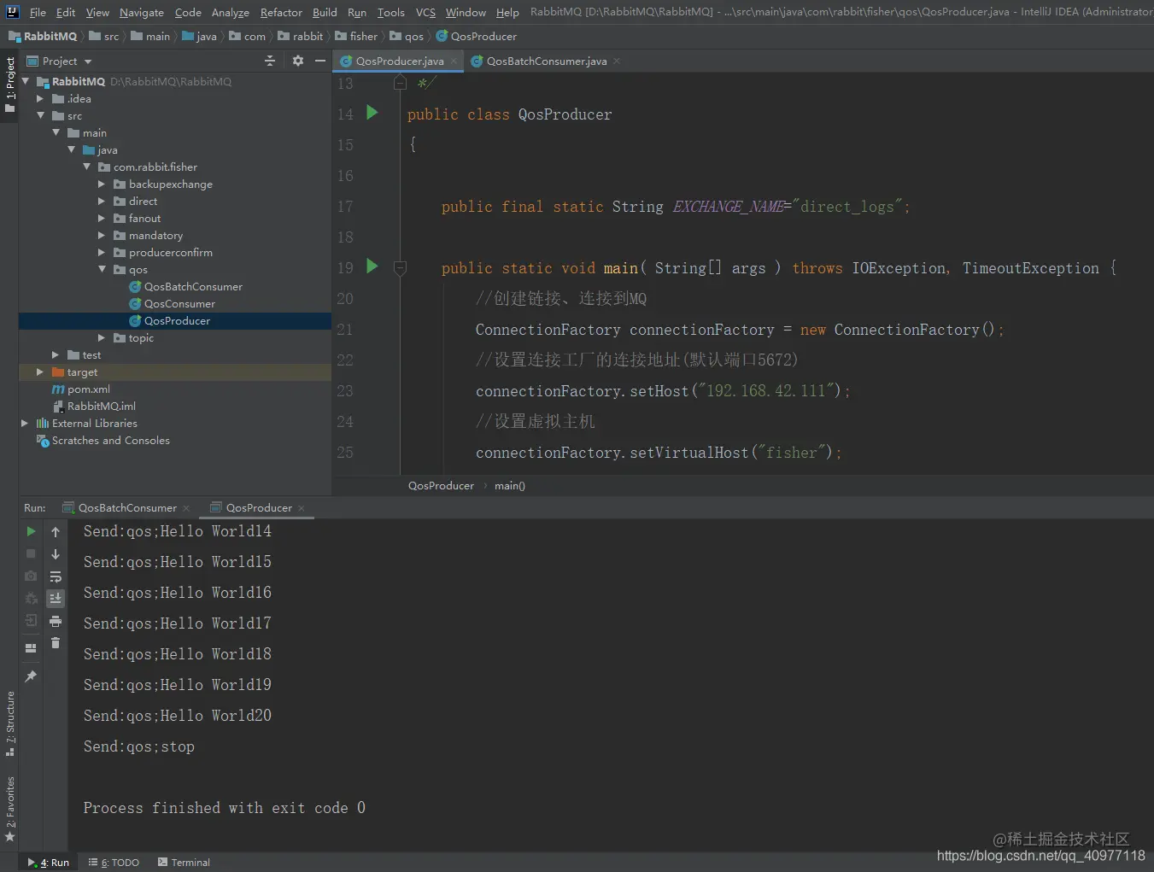
Task: Open the Project view dropdown
Action: pos(88,61)
